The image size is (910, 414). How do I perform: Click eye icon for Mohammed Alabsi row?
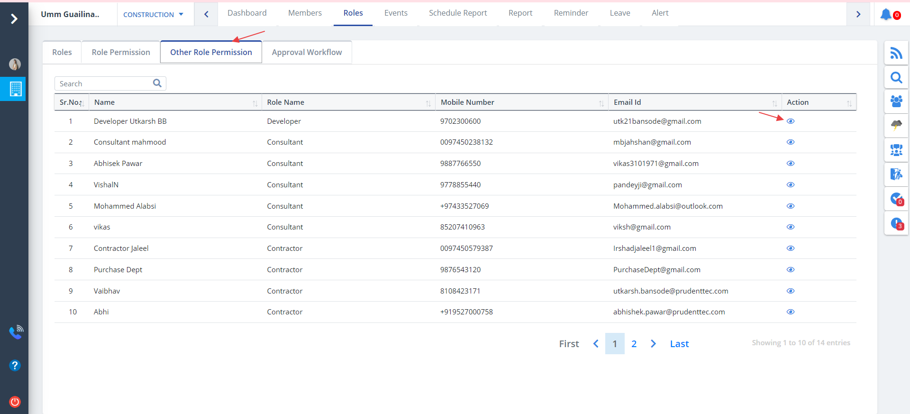(790, 206)
